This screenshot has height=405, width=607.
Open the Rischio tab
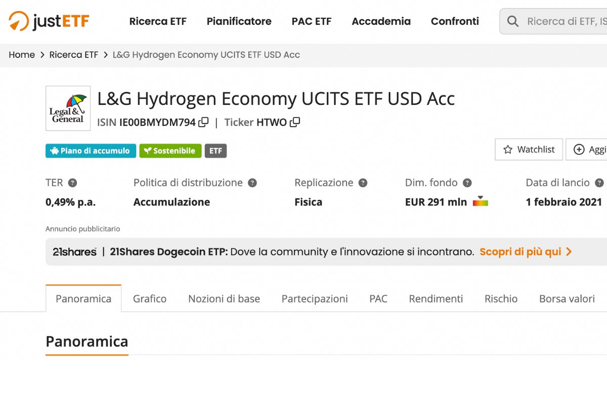pyautogui.click(x=501, y=299)
